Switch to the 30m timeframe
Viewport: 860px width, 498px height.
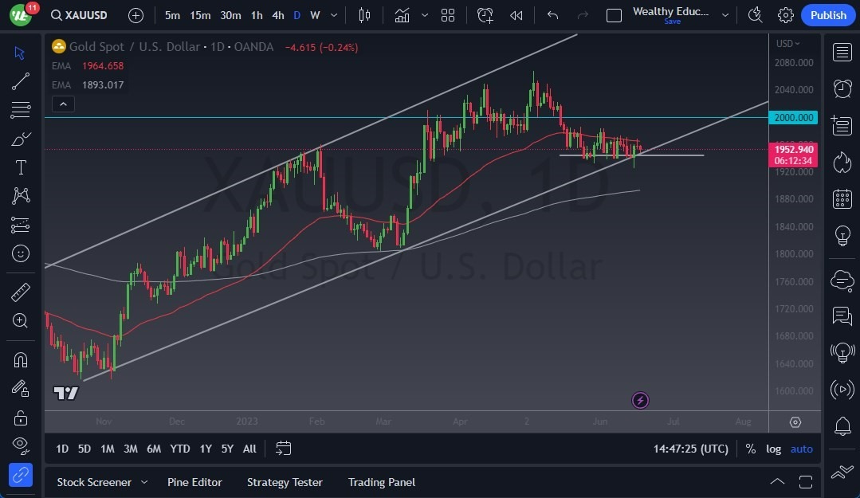pos(230,15)
